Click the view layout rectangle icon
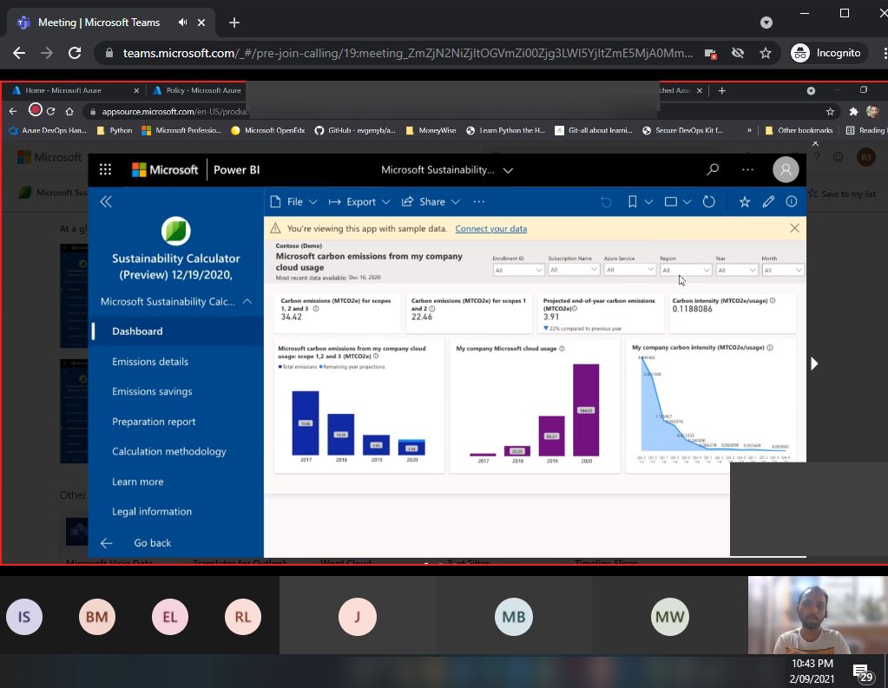Screen dimensions: 888x688 pos(670,201)
